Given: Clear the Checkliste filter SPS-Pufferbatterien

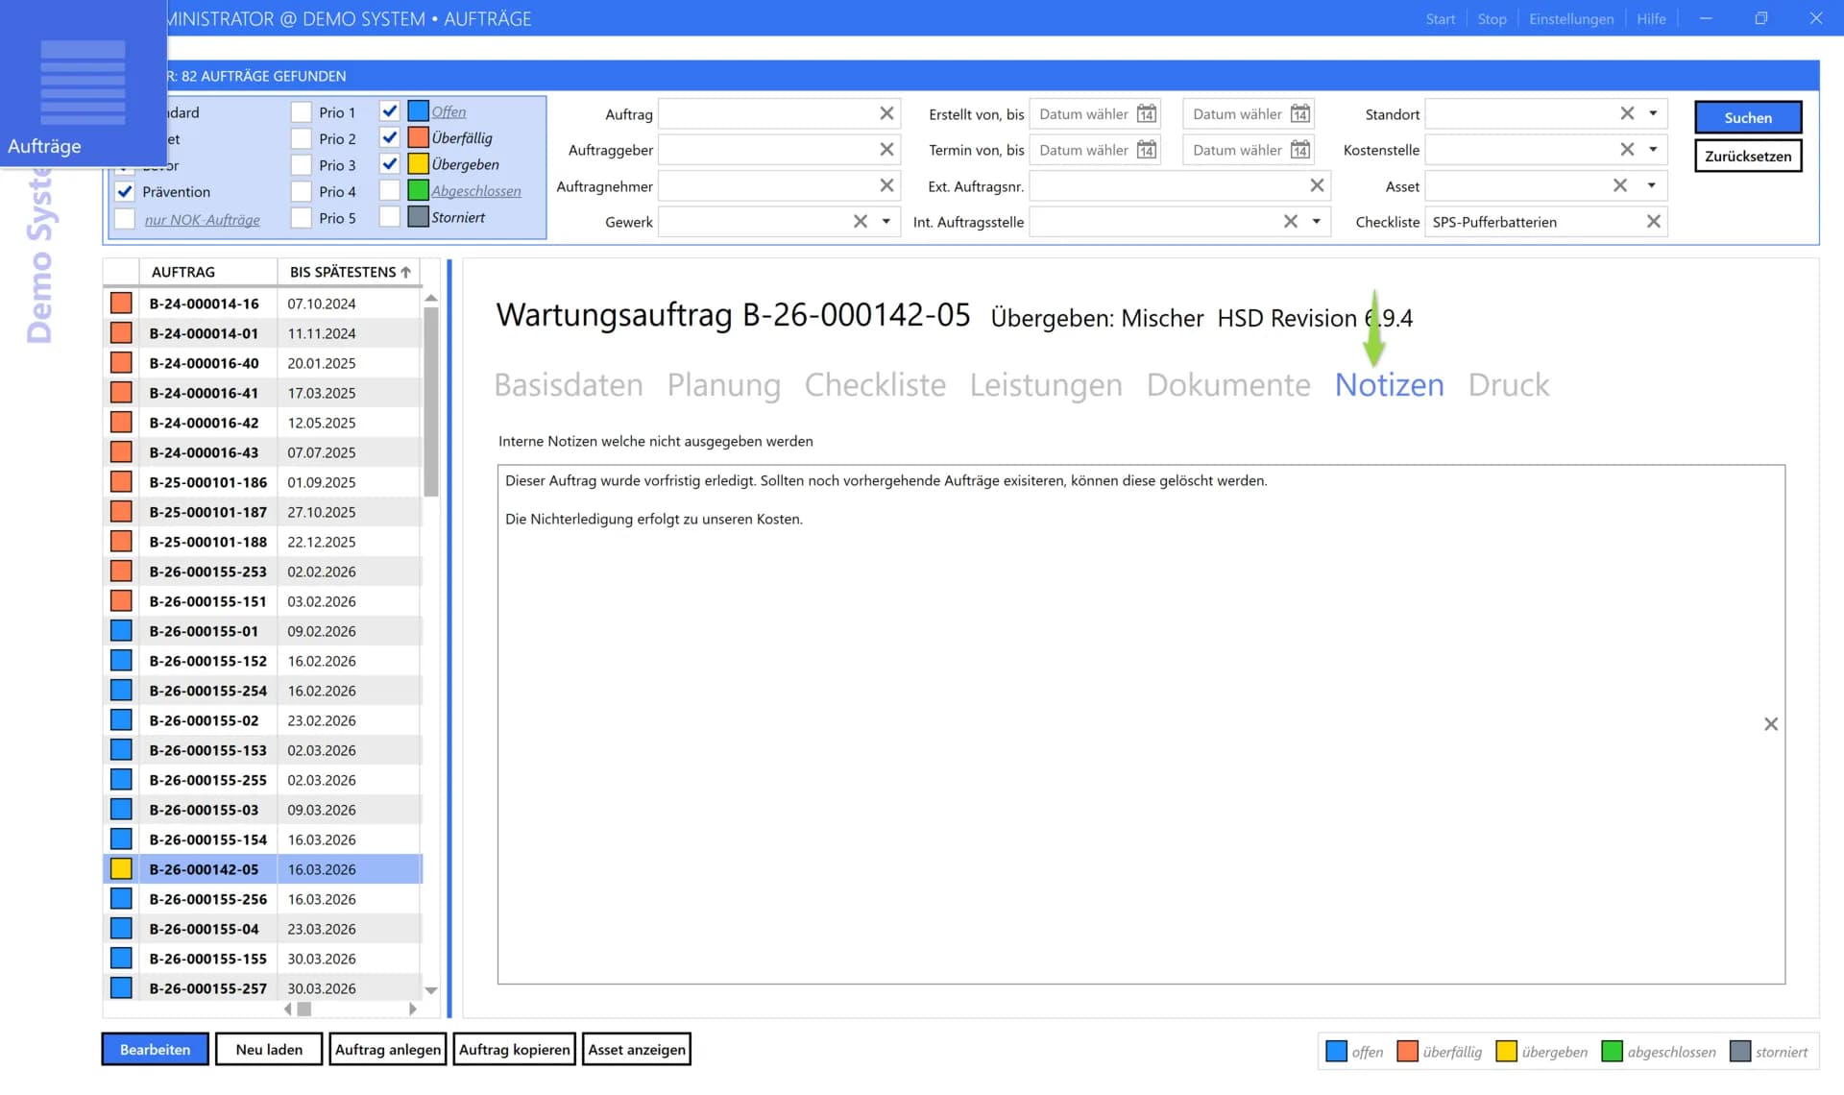Looking at the screenshot, I should tap(1654, 222).
